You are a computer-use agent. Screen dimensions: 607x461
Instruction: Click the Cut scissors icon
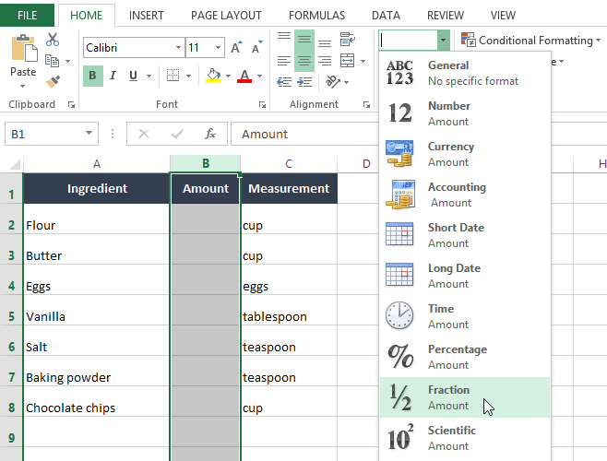[x=52, y=39]
